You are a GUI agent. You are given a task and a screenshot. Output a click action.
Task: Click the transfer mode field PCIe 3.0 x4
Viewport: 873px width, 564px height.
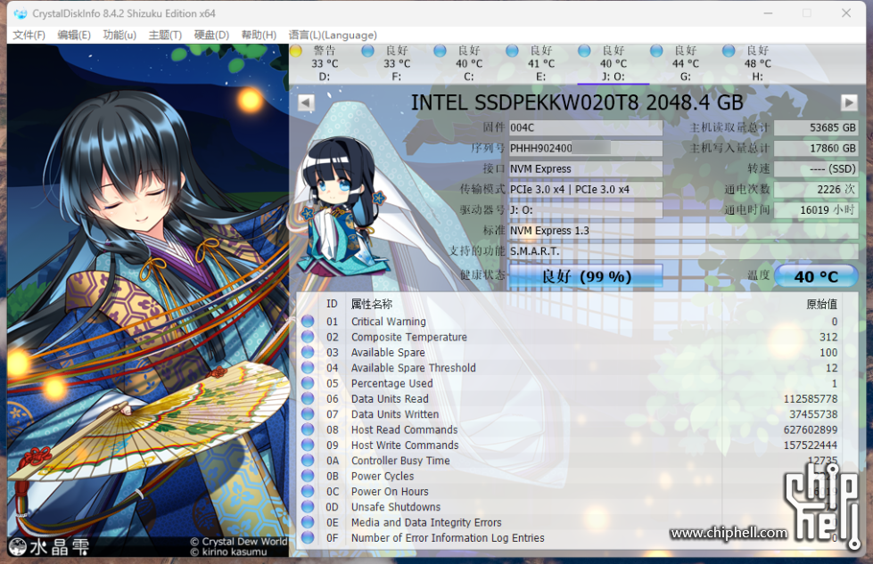[x=586, y=189]
